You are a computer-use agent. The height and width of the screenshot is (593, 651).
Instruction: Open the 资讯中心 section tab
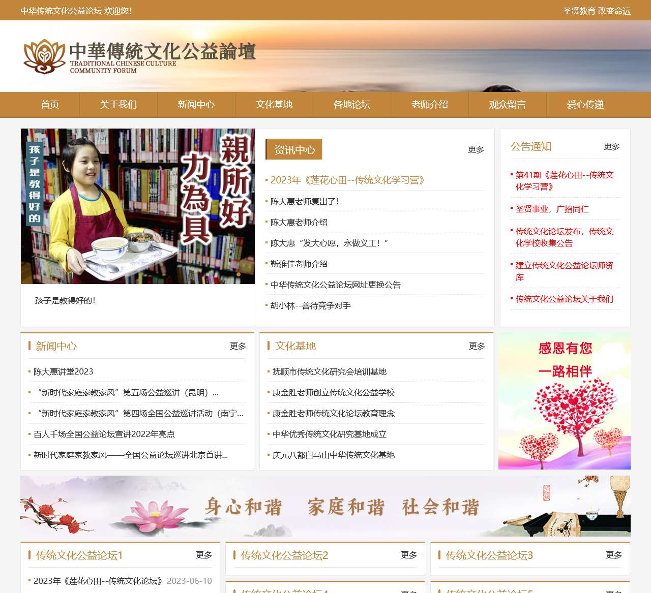(294, 149)
